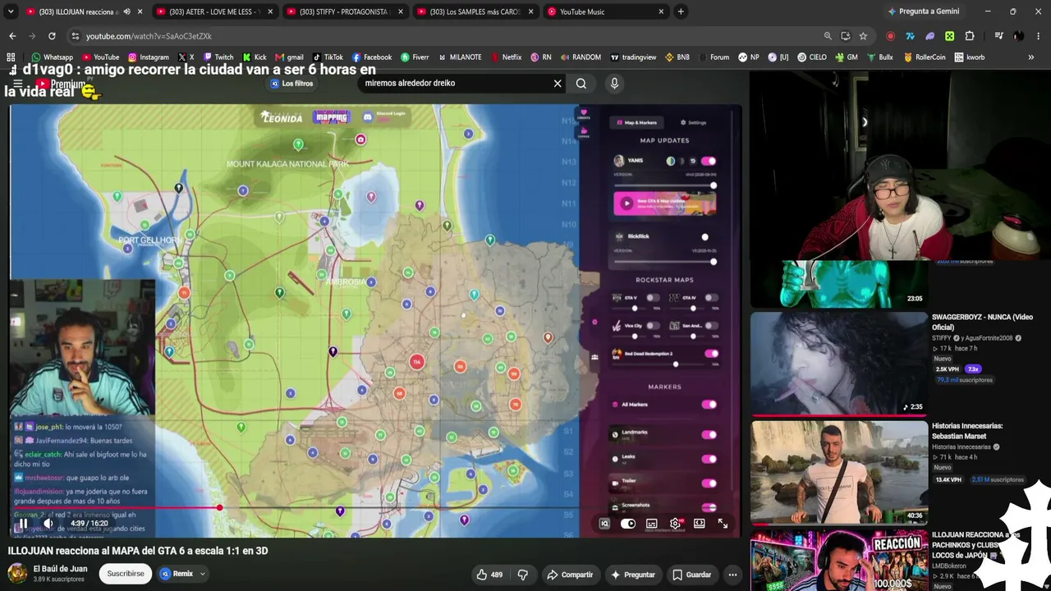This screenshot has height=591, width=1051.
Task: Pause the YouTube video
Action: 23,523
